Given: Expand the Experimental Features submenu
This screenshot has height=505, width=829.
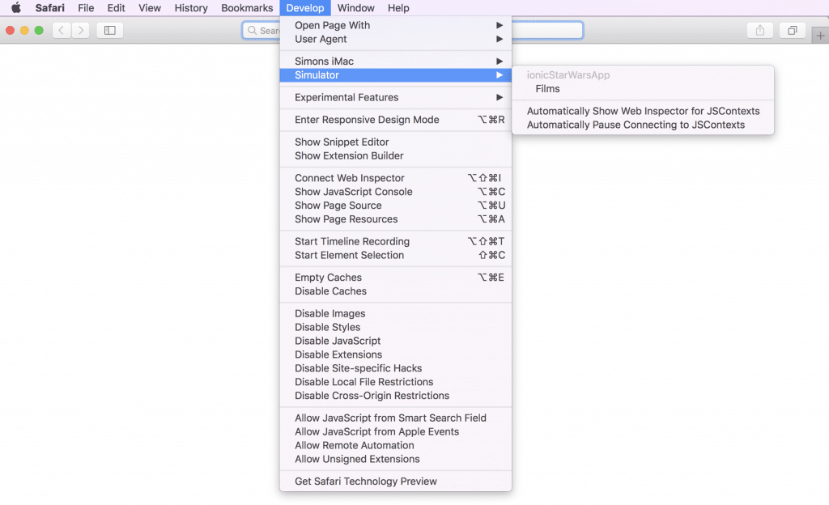Looking at the screenshot, I should tap(395, 97).
